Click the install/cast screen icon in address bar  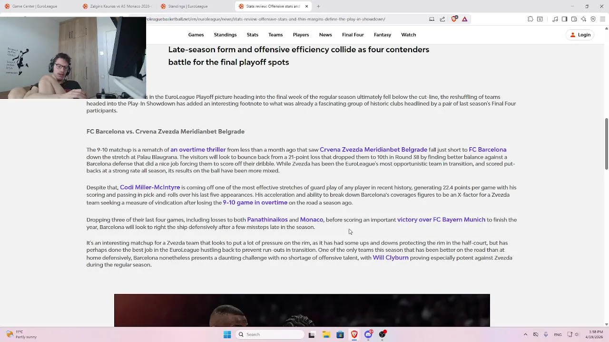(432, 19)
